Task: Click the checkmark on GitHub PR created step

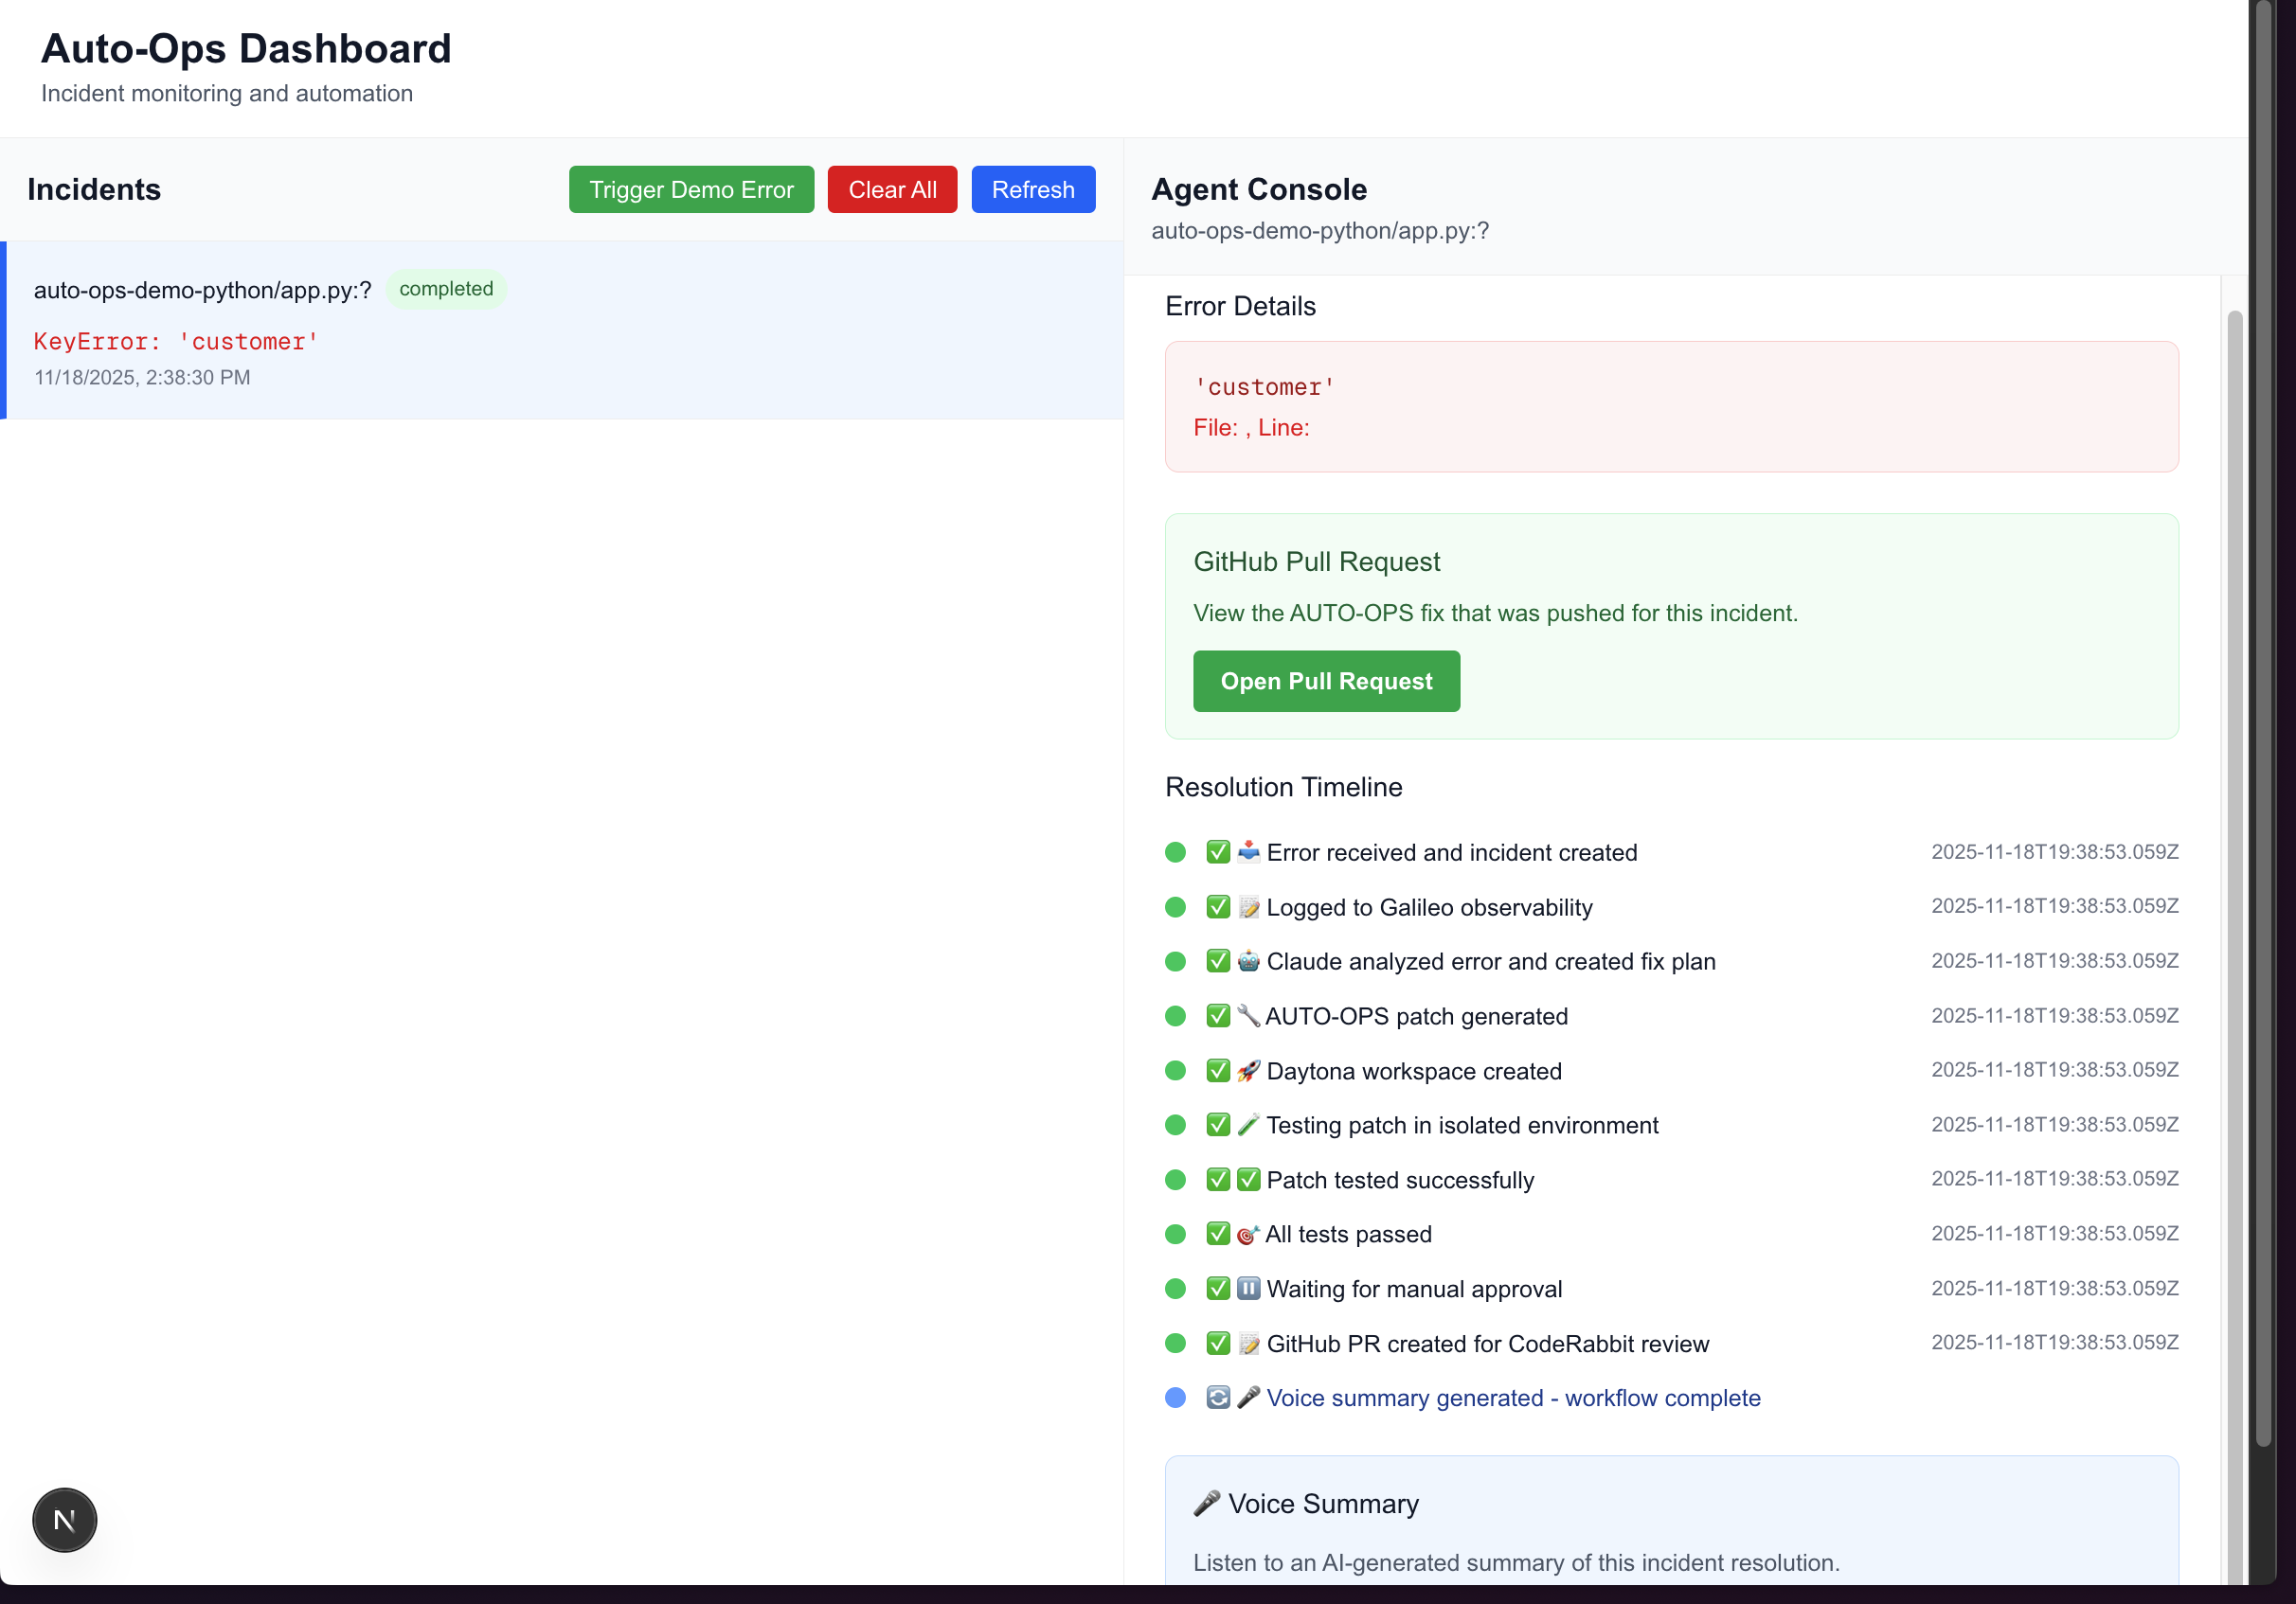Action: coord(1217,1344)
